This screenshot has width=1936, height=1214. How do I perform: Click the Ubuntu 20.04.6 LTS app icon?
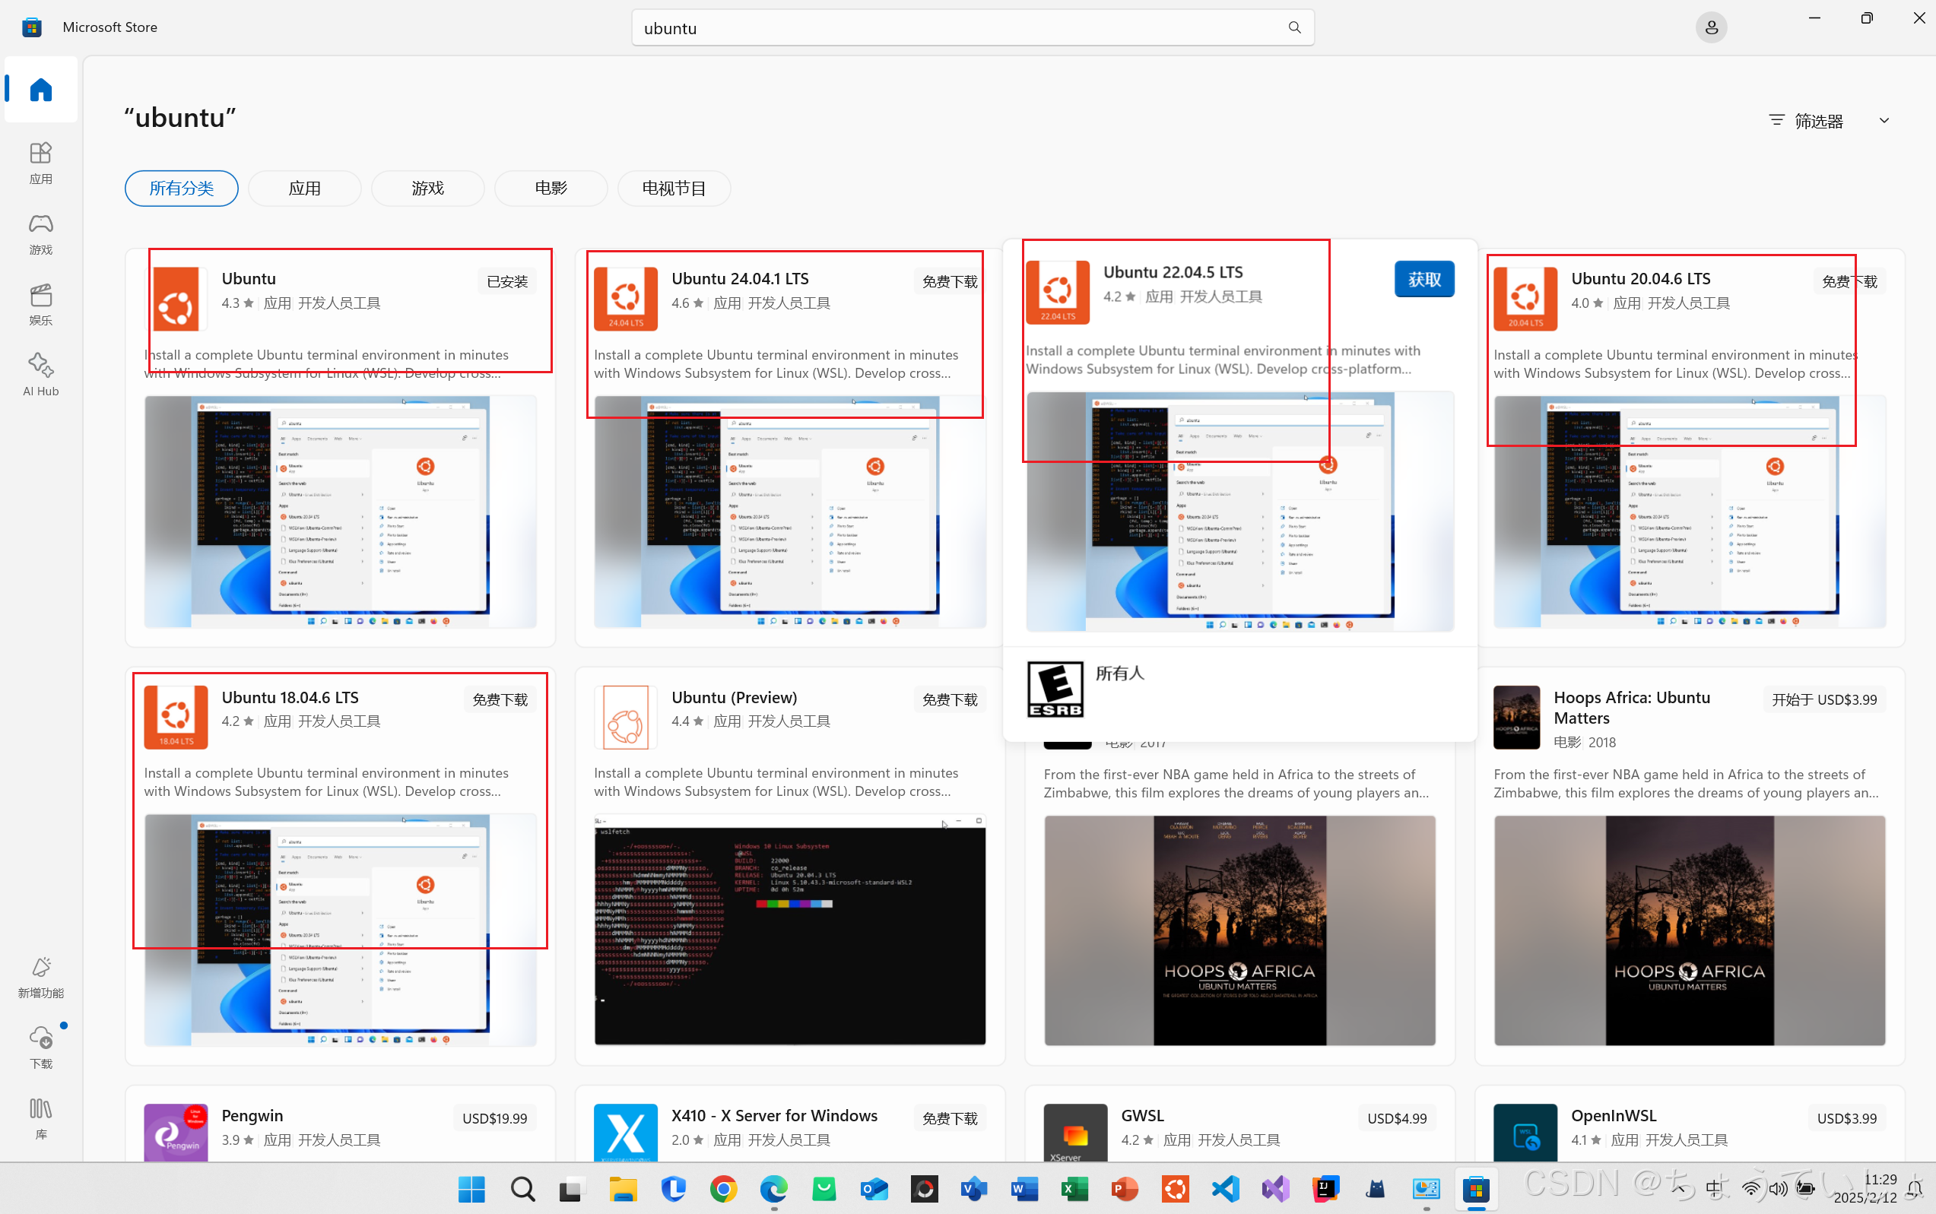(x=1525, y=299)
